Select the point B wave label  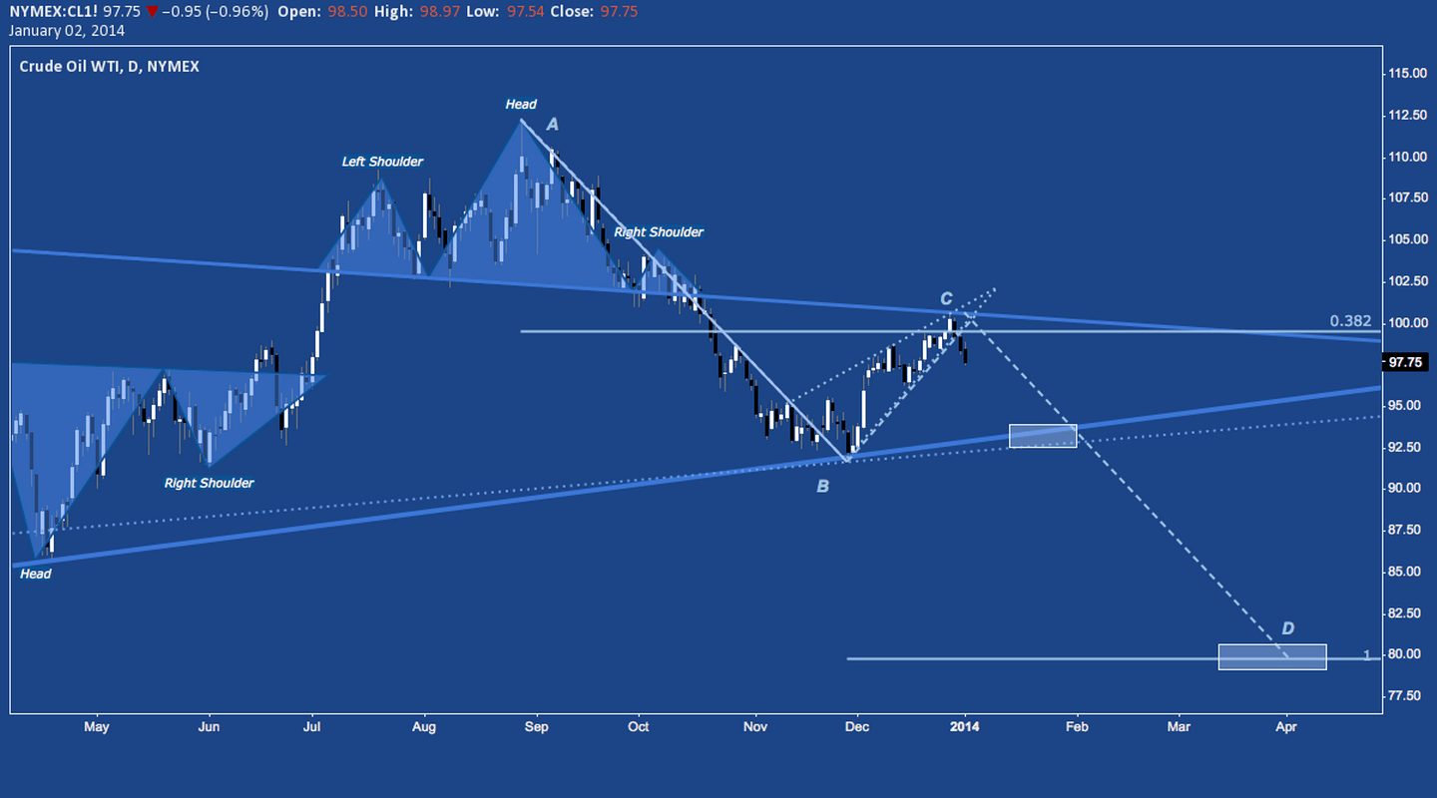click(823, 487)
